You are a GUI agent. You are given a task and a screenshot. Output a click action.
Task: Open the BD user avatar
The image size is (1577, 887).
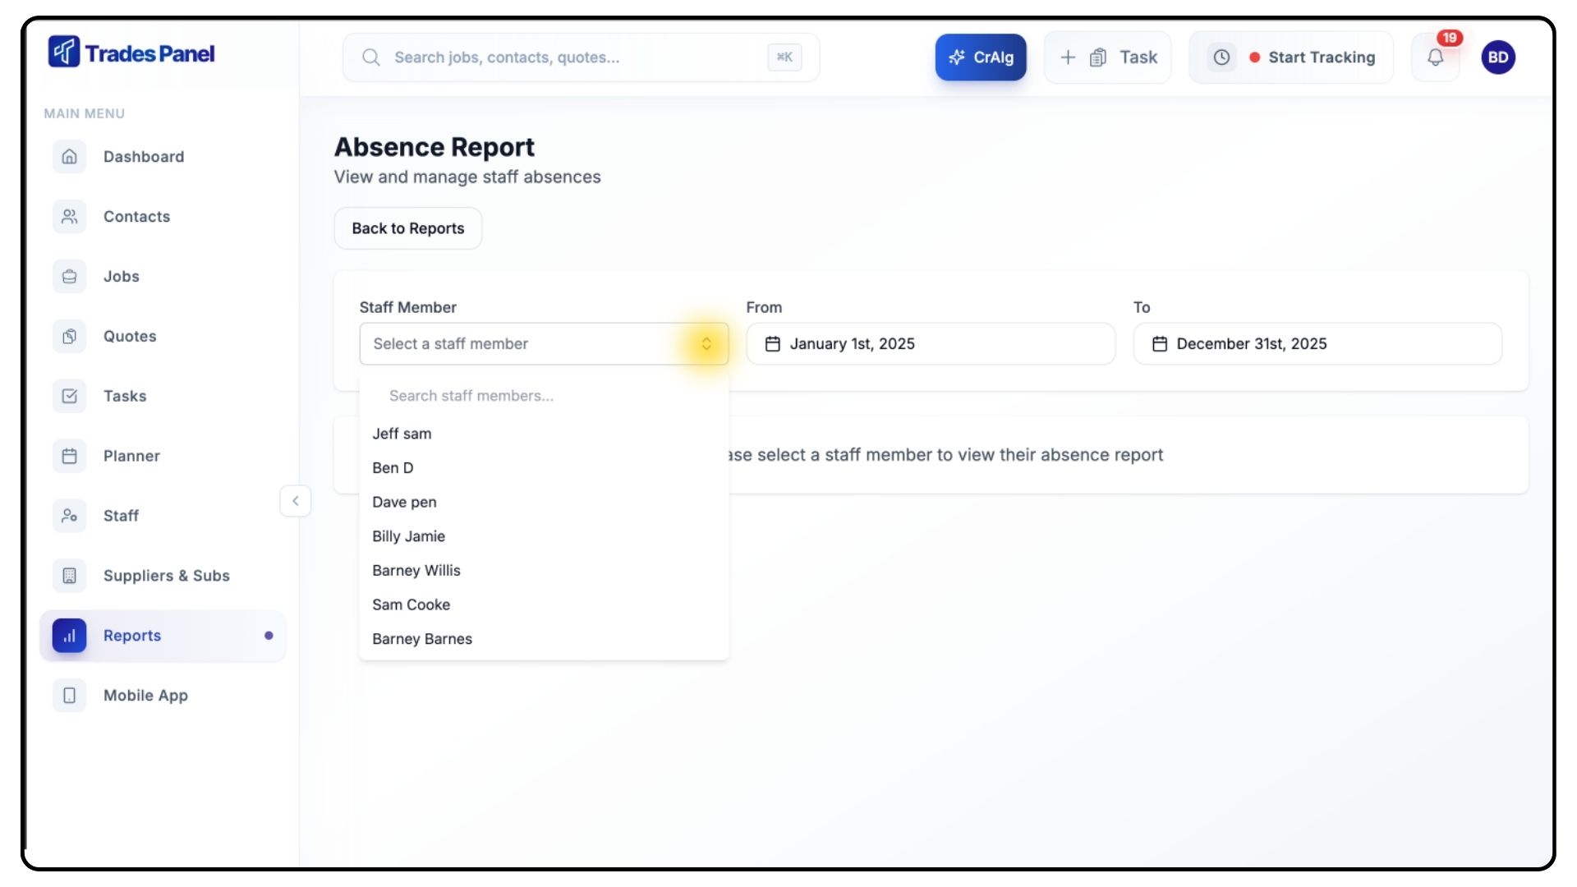tap(1498, 57)
